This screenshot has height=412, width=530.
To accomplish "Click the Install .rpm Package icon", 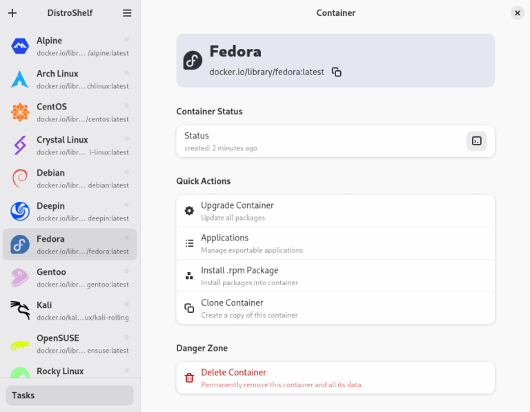I will (x=189, y=276).
